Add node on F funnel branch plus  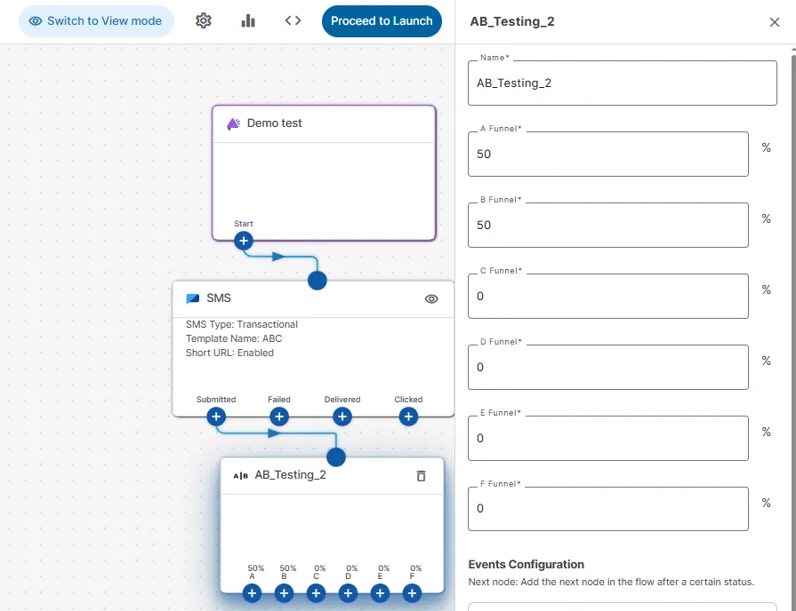412,593
